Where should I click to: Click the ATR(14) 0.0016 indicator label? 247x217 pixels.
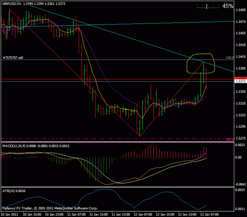(x=14, y=191)
